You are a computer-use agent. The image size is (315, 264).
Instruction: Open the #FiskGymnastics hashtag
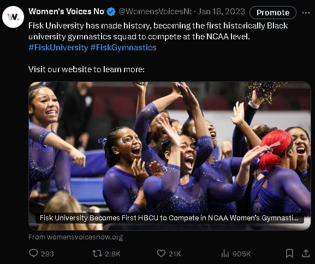pos(123,48)
